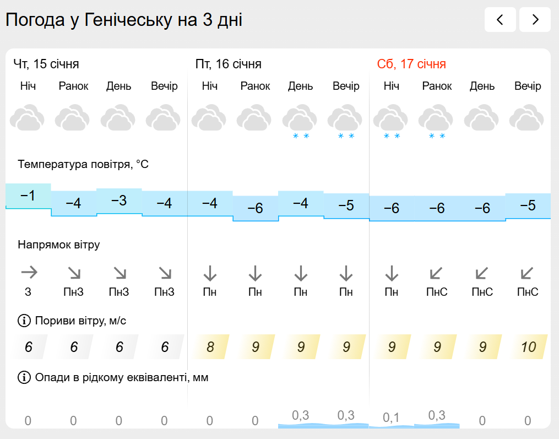
Task: Click Friday day snow cloud icon
Action: coord(300,121)
